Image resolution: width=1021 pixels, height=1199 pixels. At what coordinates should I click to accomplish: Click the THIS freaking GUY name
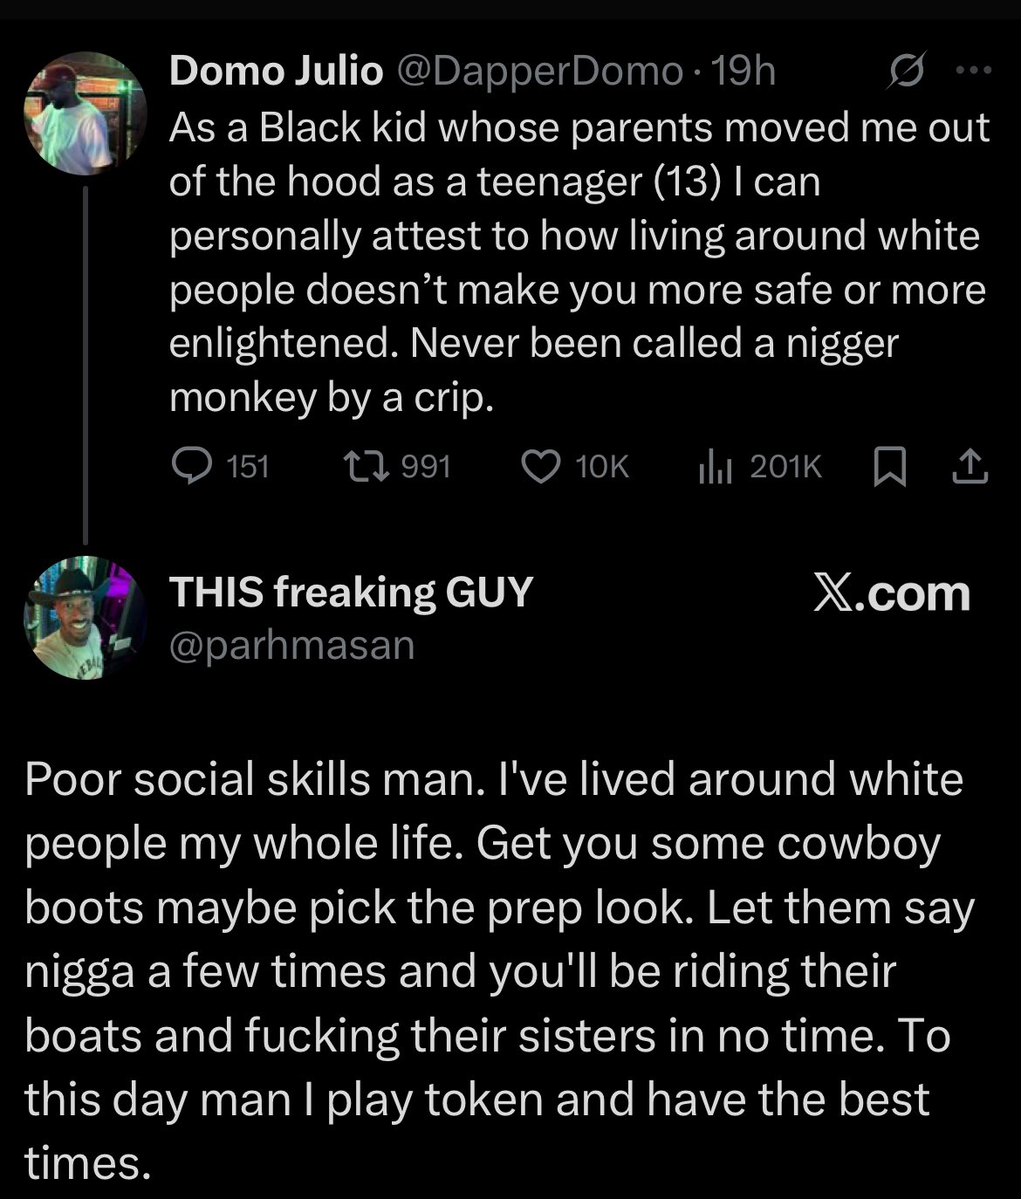point(351,592)
